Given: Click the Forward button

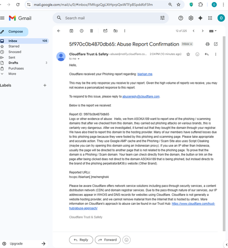Looking at the screenshot, I should [x=108, y=240].
